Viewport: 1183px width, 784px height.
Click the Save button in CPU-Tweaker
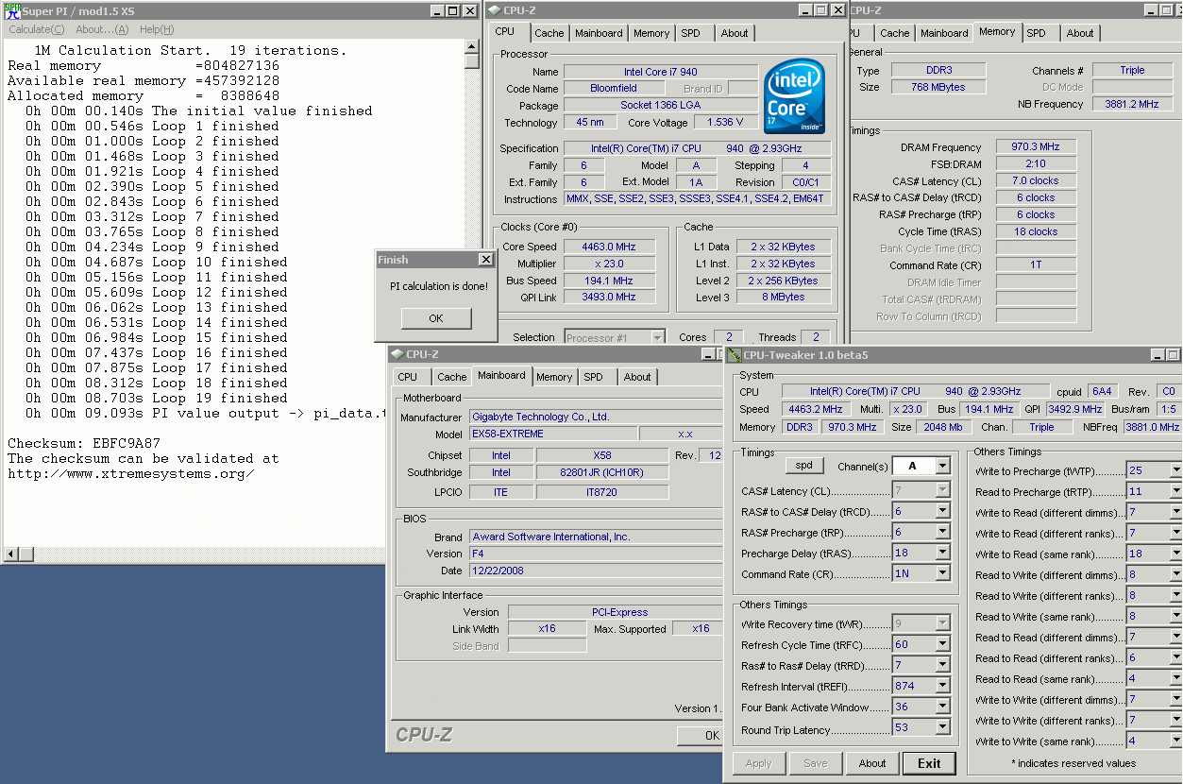816,763
